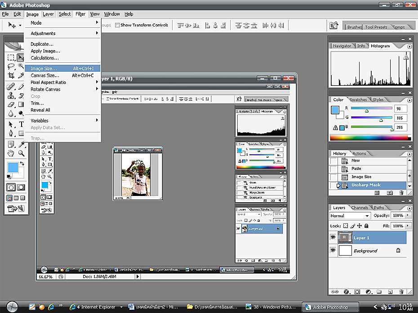Select the Eraser tool
Screen dimensions: 418x313
point(11,104)
